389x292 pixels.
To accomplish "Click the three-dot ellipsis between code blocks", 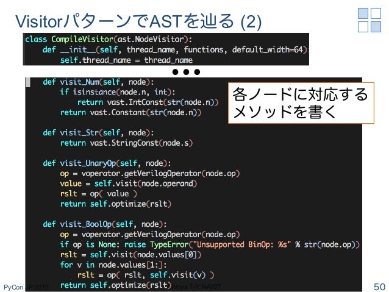I will [x=186, y=72].
